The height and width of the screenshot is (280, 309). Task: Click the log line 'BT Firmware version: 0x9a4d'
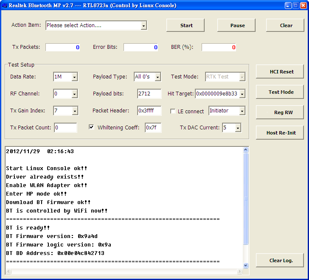pos(52,236)
